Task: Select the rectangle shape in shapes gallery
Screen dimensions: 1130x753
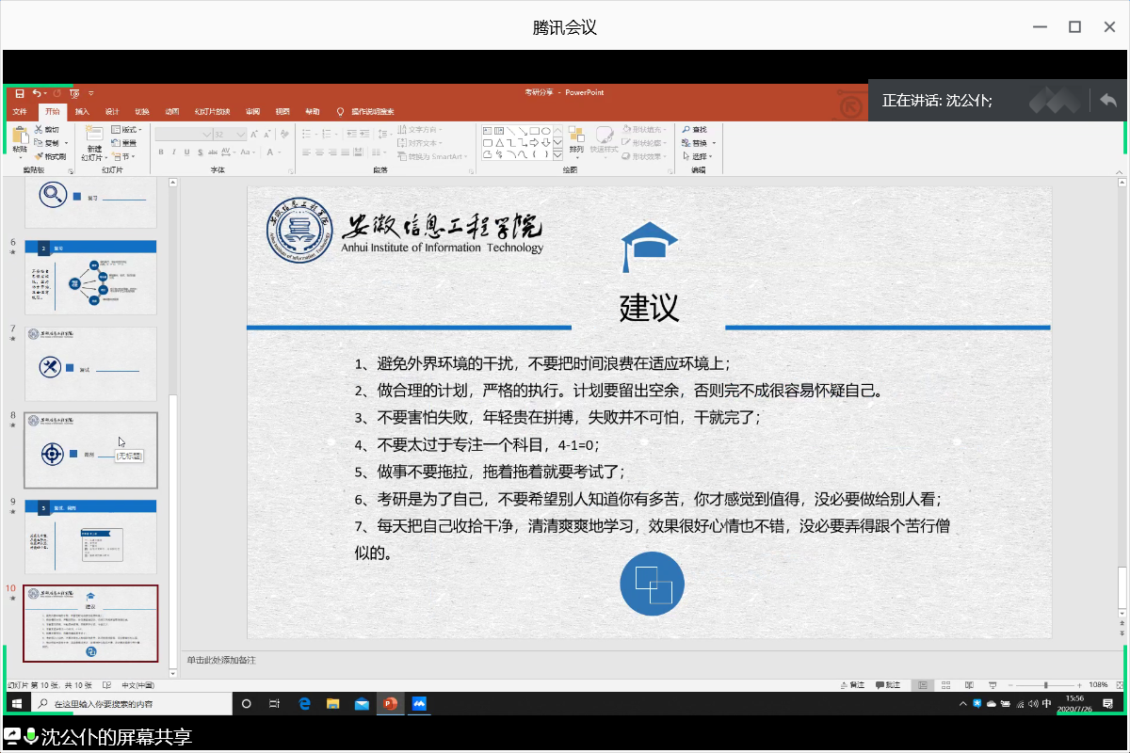Action: point(534,130)
